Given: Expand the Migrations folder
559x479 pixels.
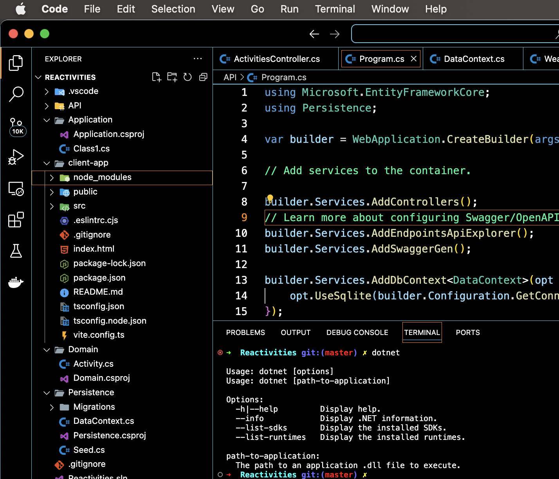Looking at the screenshot, I should (52, 407).
